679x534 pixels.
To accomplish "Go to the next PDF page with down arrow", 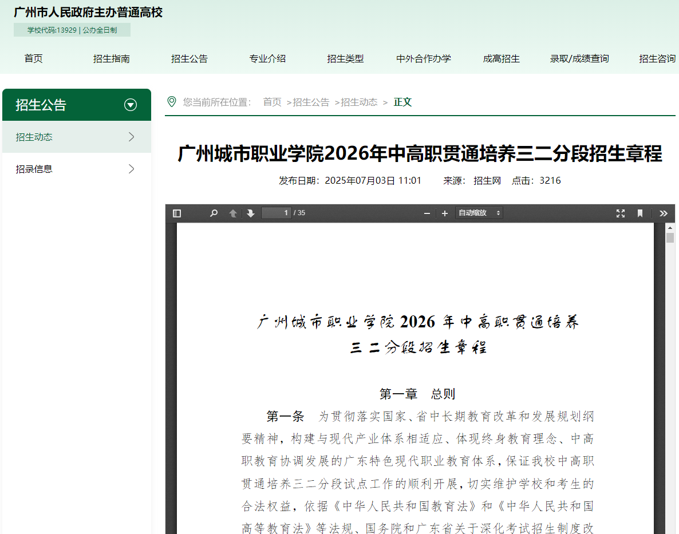I will (251, 212).
